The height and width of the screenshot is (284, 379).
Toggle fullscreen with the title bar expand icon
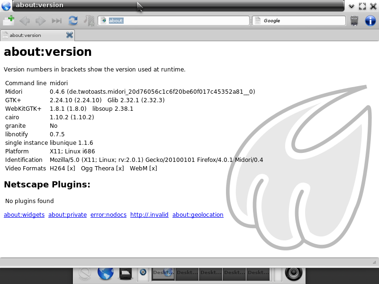(x=362, y=6)
